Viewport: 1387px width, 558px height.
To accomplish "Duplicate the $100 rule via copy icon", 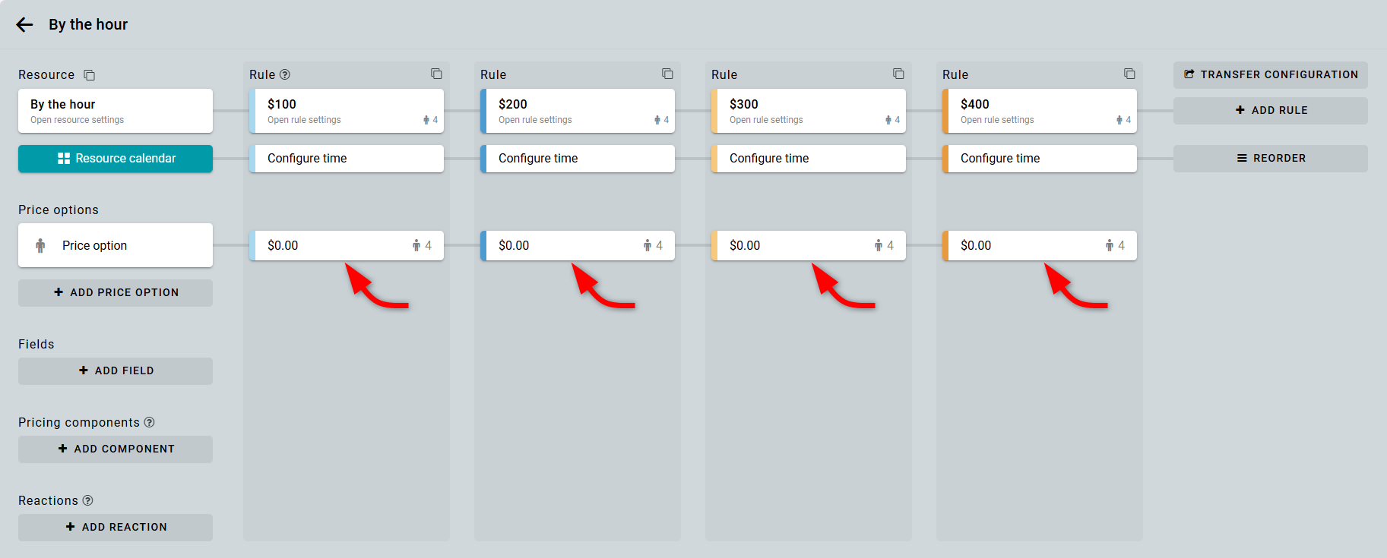I will [436, 74].
